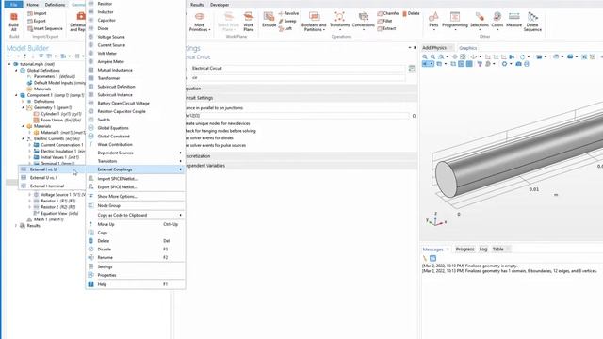Switch to the Progress tab
603x339 pixels.
pos(464,249)
